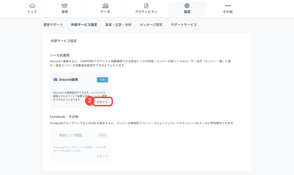Image resolution: width=294 pixels, height=175 pixels.
Task: Switch to the 運用サポート tab
Action: (53, 25)
